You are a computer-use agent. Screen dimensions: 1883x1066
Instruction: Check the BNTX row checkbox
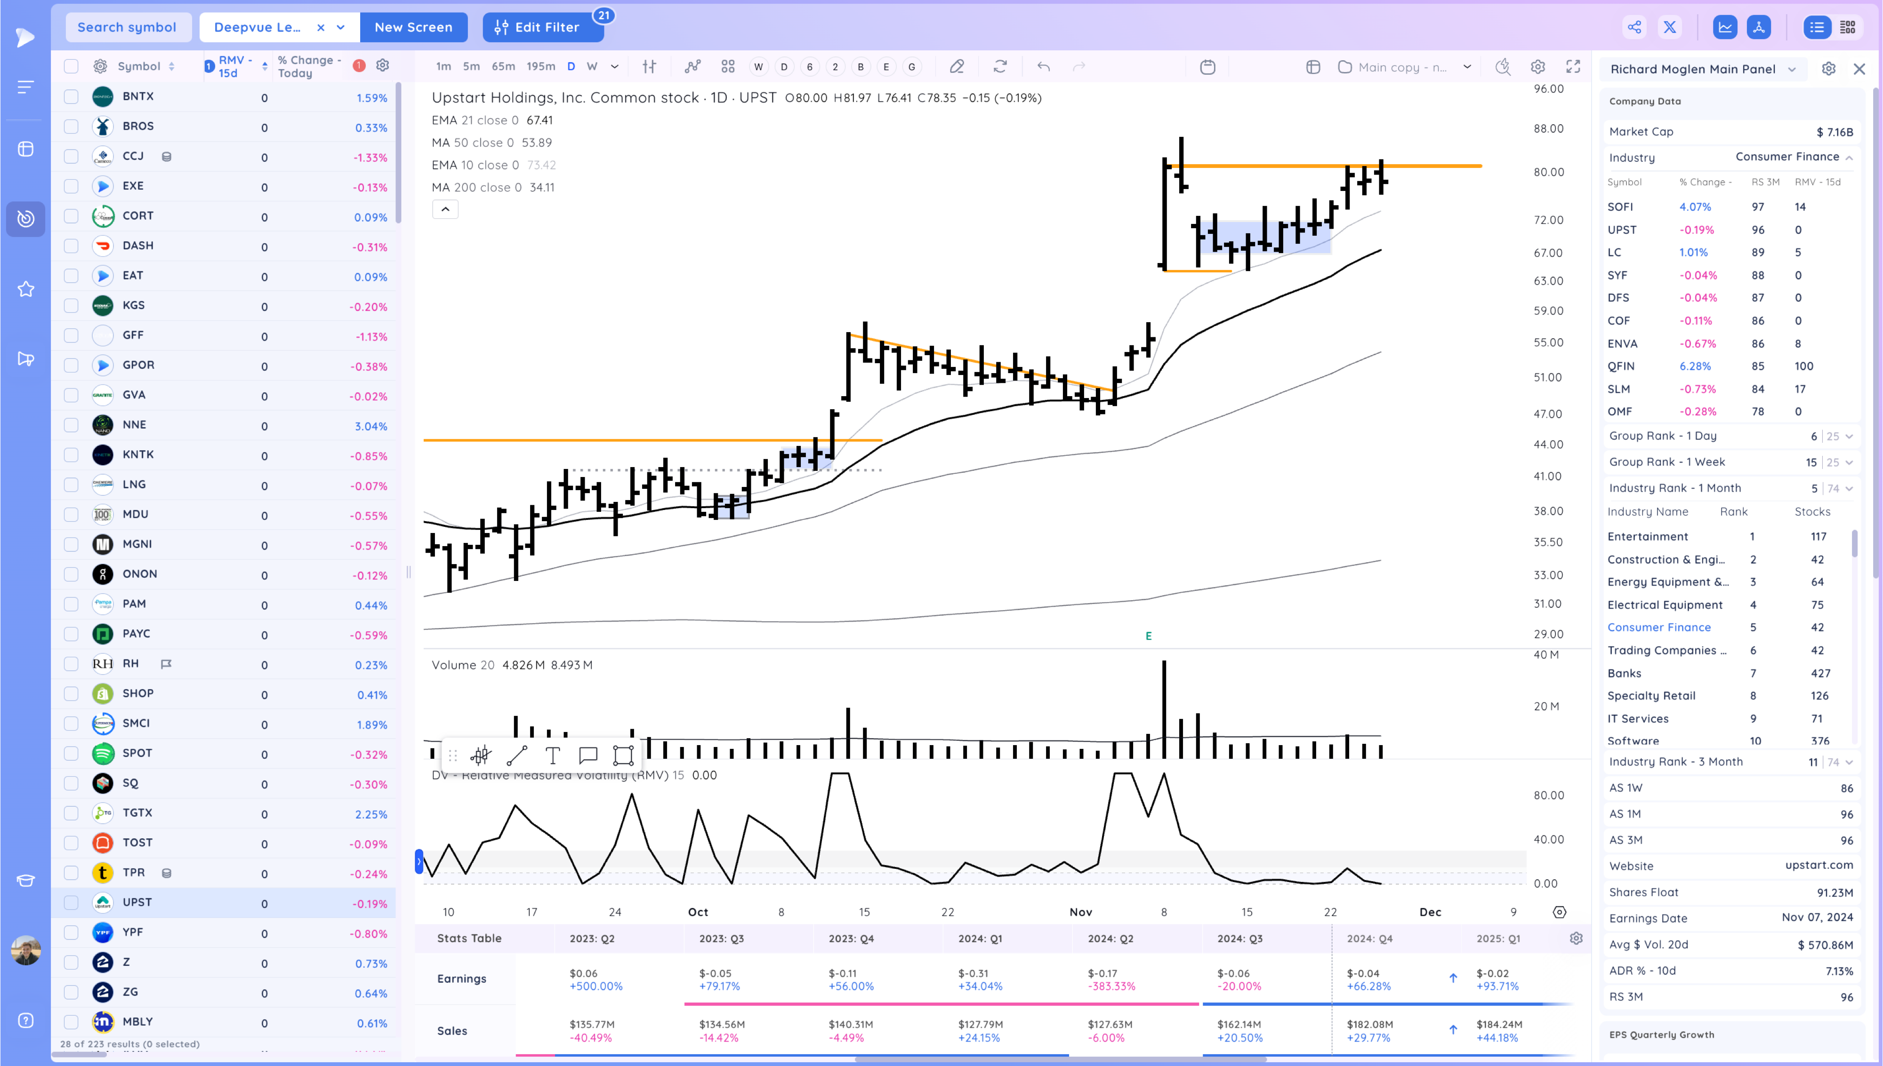(x=71, y=96)
